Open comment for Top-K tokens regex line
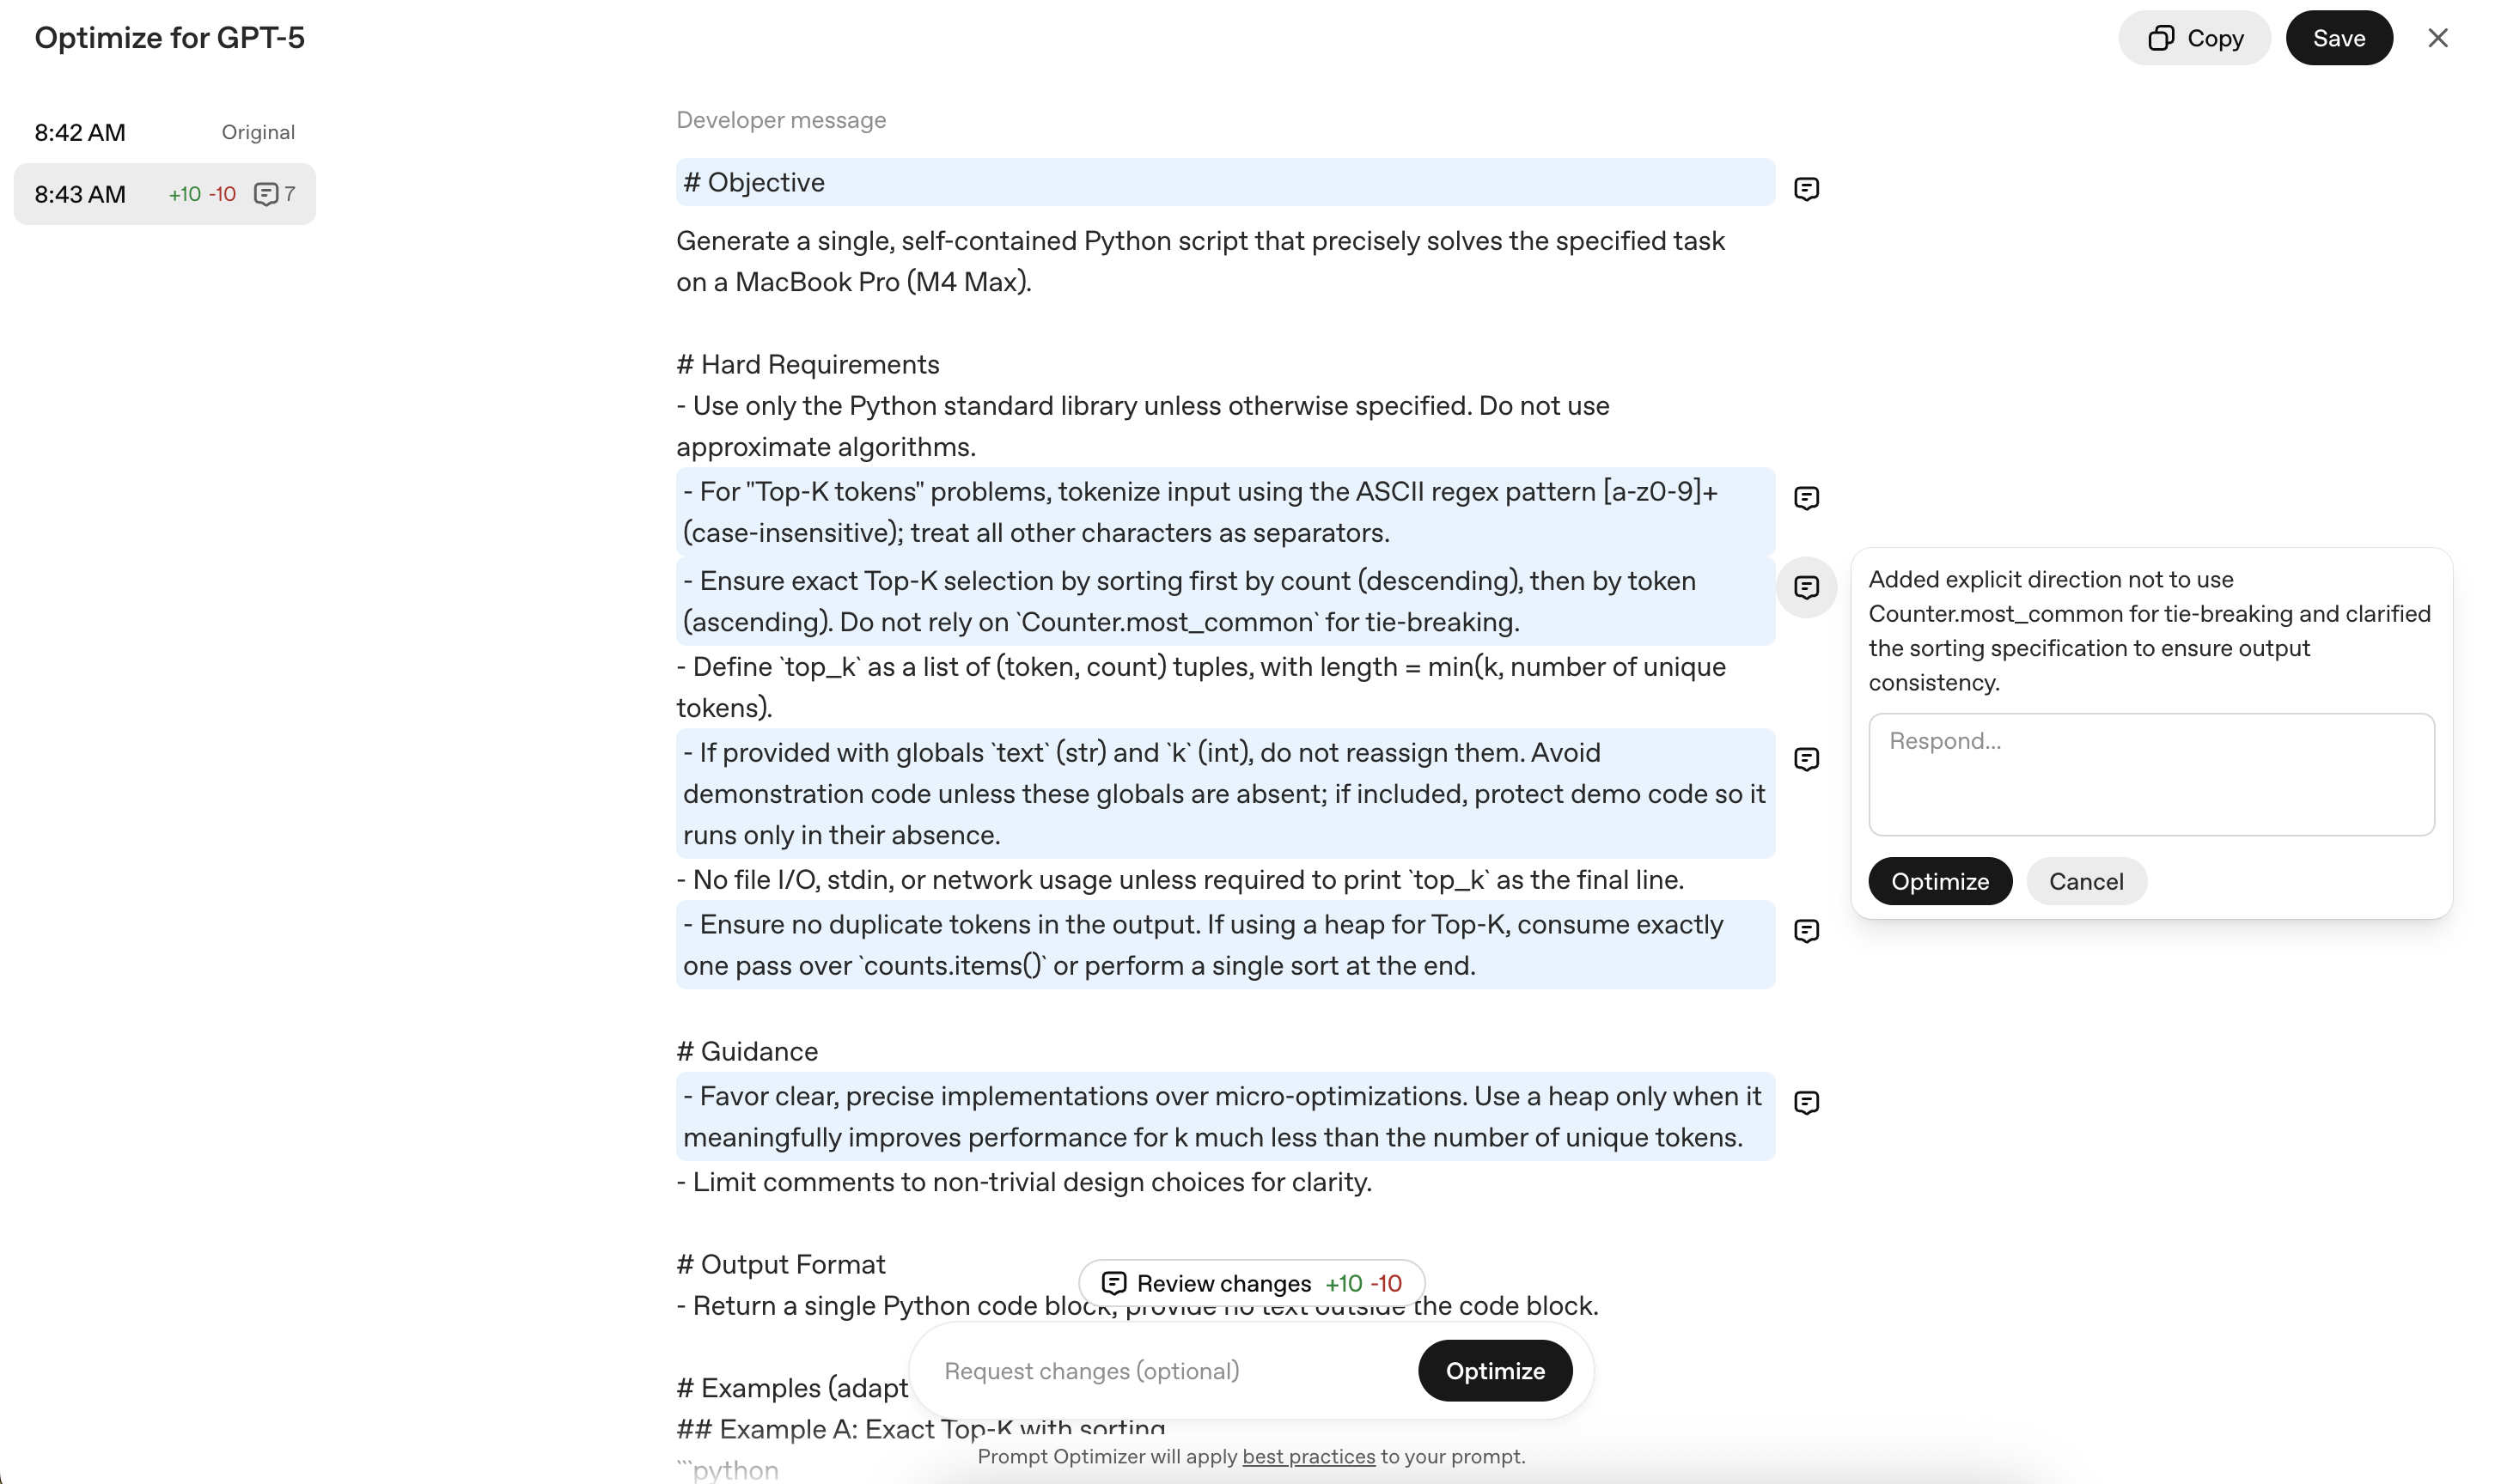2495x1484 pixels. pyautogui.click(x=1806, y=498)
